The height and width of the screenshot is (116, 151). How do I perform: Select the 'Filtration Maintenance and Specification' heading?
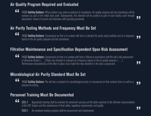point(69,49)
